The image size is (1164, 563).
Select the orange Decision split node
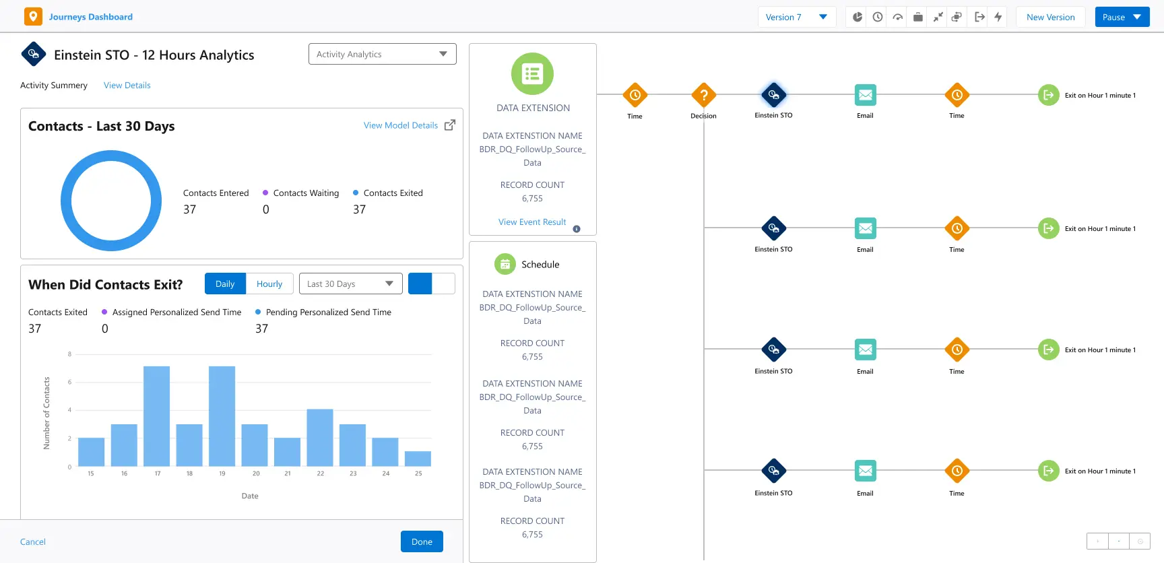click(x=704, y=95)
